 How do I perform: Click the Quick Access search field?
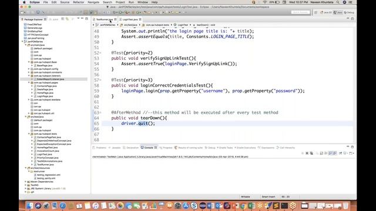coord(301,12)
